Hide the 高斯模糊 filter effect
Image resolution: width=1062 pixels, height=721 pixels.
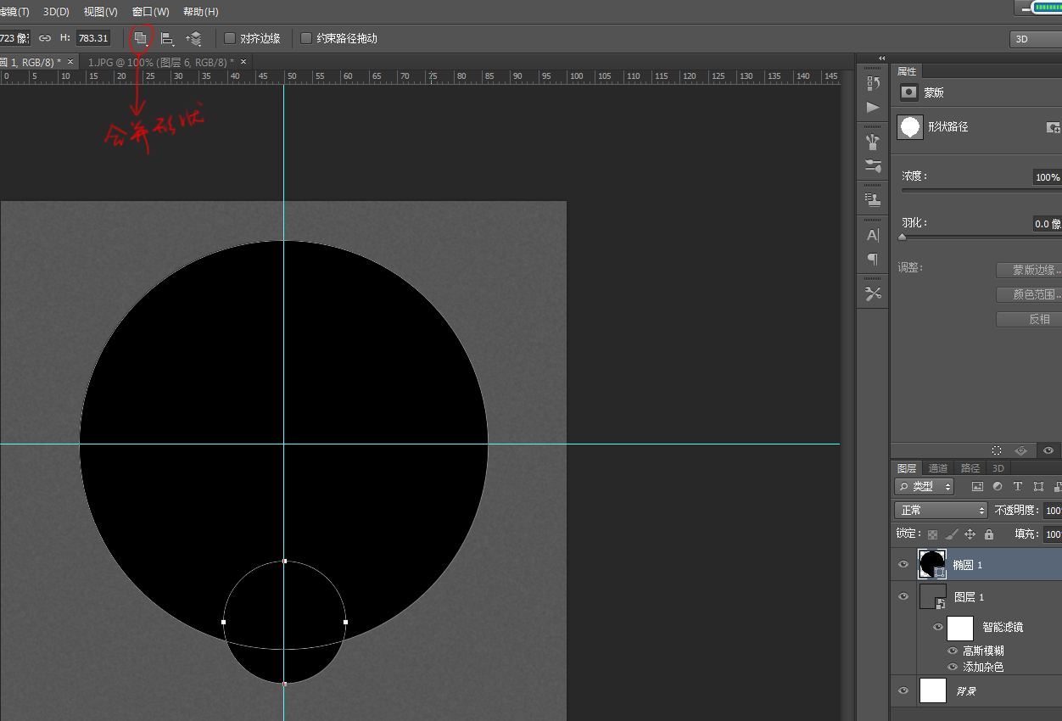tap(953, 651)
